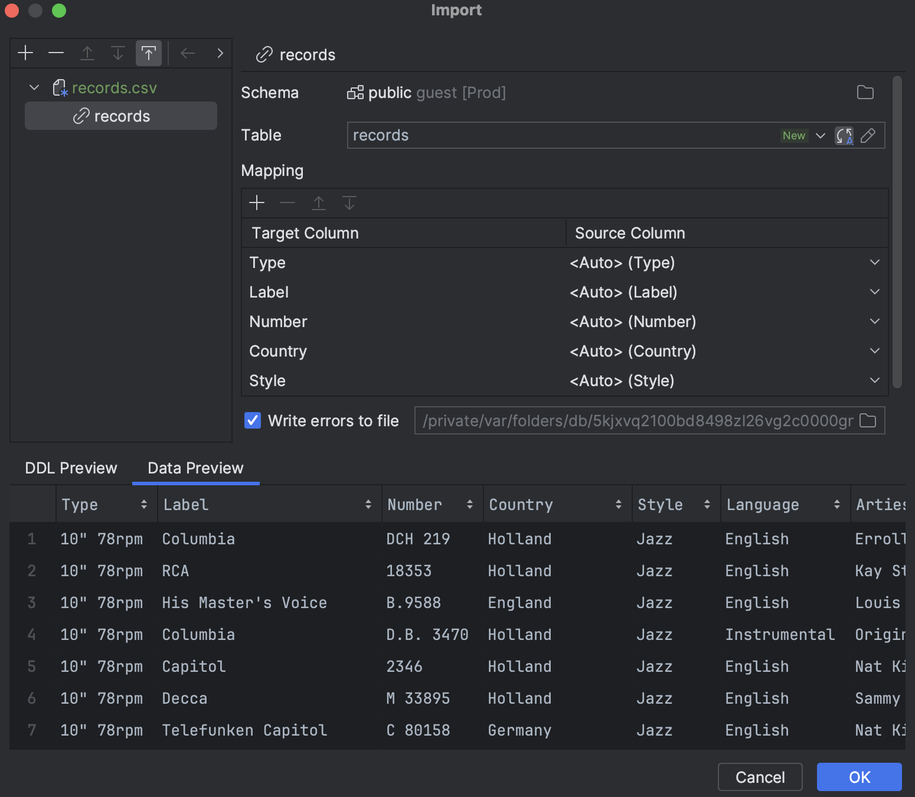Viewport: 915px width, 797px height.
Task: Collapse the records.csv tree node
Action: tap(34, 87)
